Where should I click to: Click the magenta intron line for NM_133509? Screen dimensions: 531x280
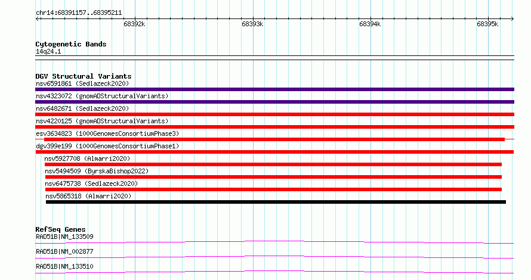tap(274, 242)
